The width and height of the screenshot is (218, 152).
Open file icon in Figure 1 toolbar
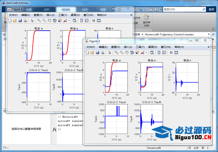(x=15, y=21)
